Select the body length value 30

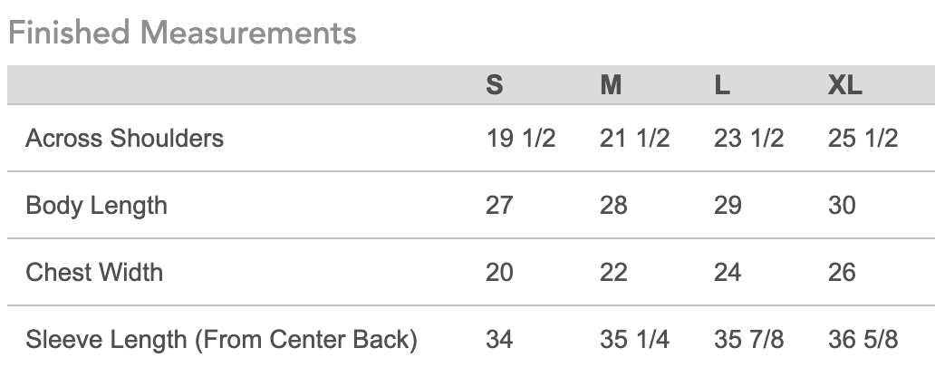[842, 206]
